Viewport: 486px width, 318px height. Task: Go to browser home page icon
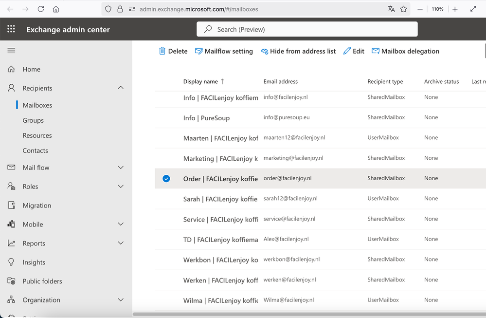(56, 9)
